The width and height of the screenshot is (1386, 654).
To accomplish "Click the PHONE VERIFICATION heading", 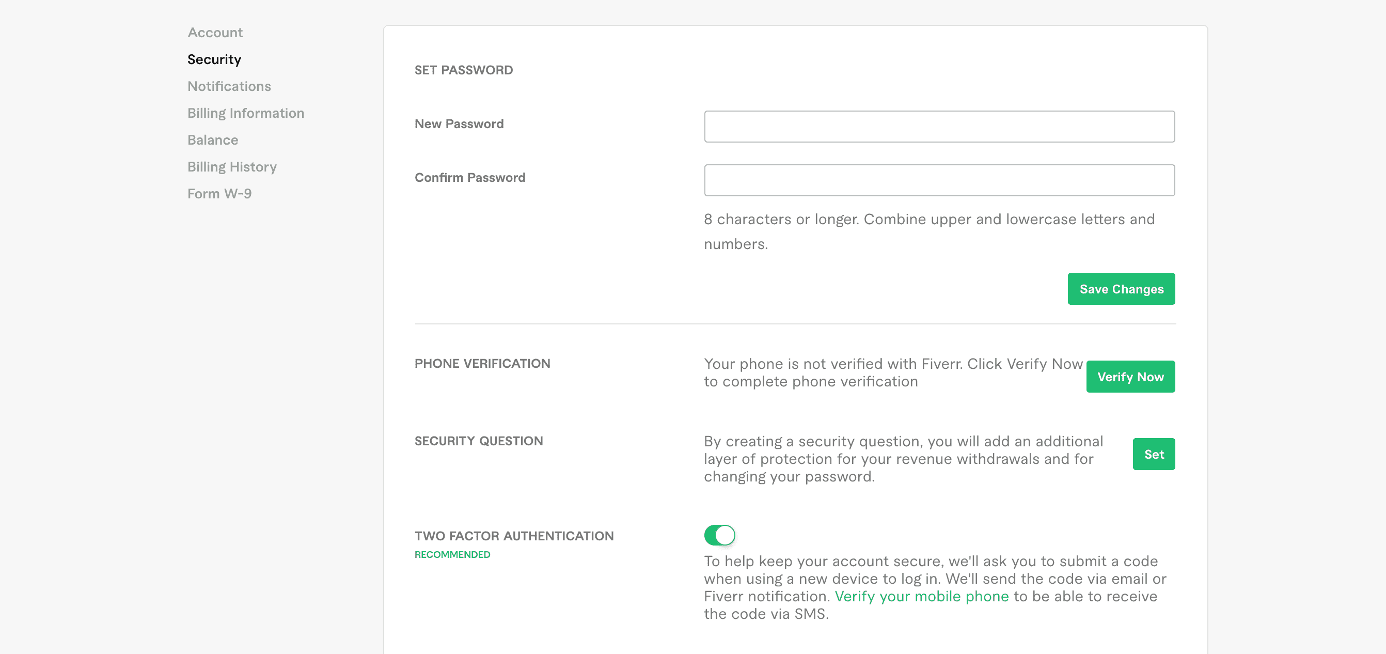I will pyautogui.click(x=482, y=364).
